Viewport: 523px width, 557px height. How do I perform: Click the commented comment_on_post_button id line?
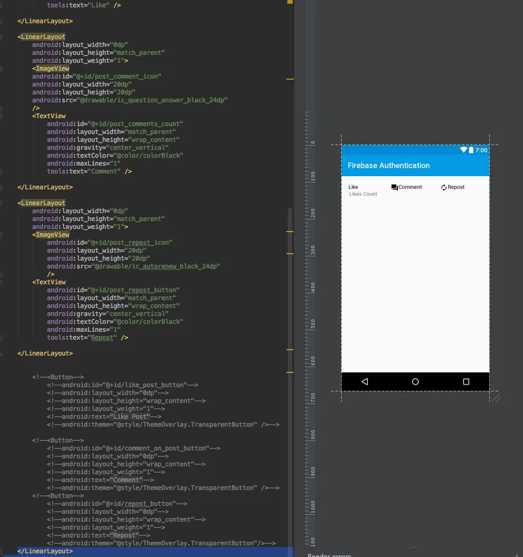coord(133,448)
